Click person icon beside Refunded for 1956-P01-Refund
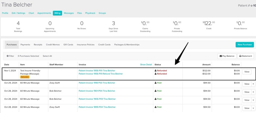The width and height of the screenshot is (256, 113). [156, 74]
